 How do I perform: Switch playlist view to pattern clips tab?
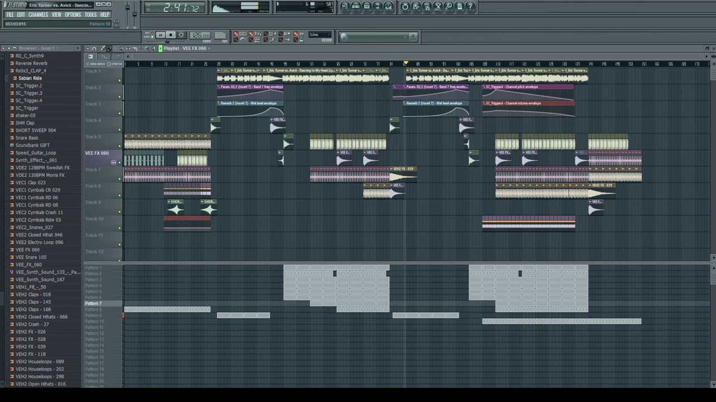tap(117, 56)
